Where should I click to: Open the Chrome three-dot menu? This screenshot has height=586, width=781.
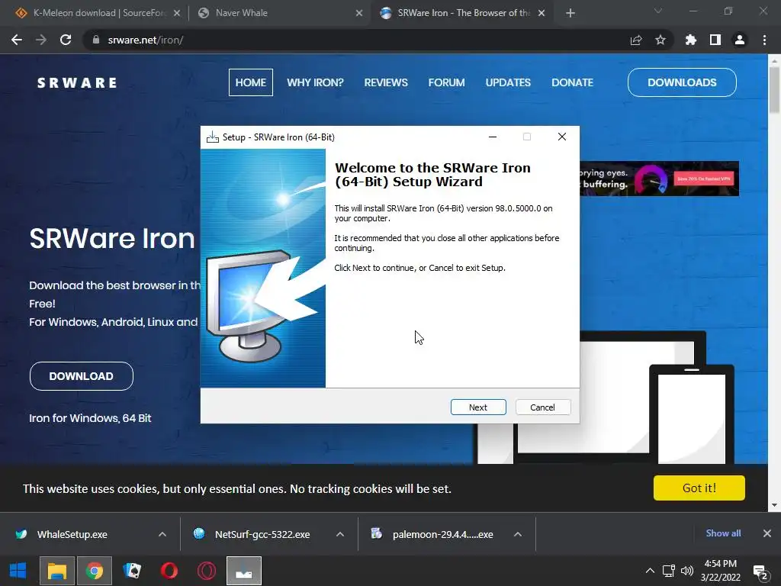[764, 40]
